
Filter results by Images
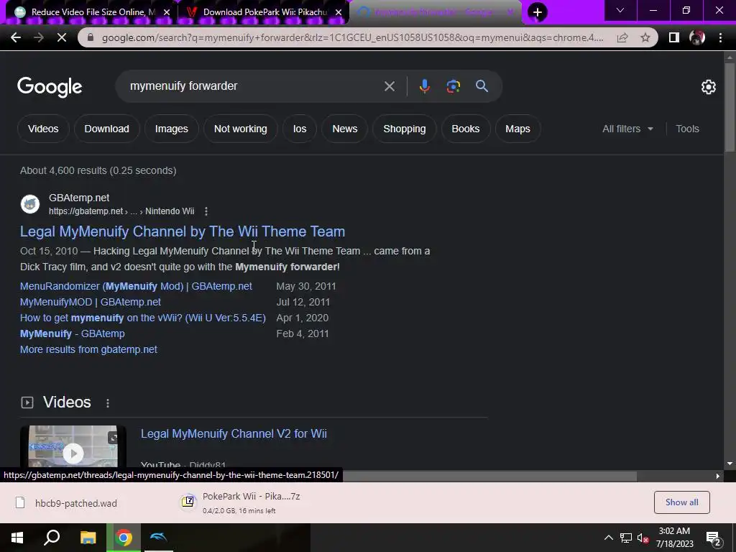pos(171,129)
